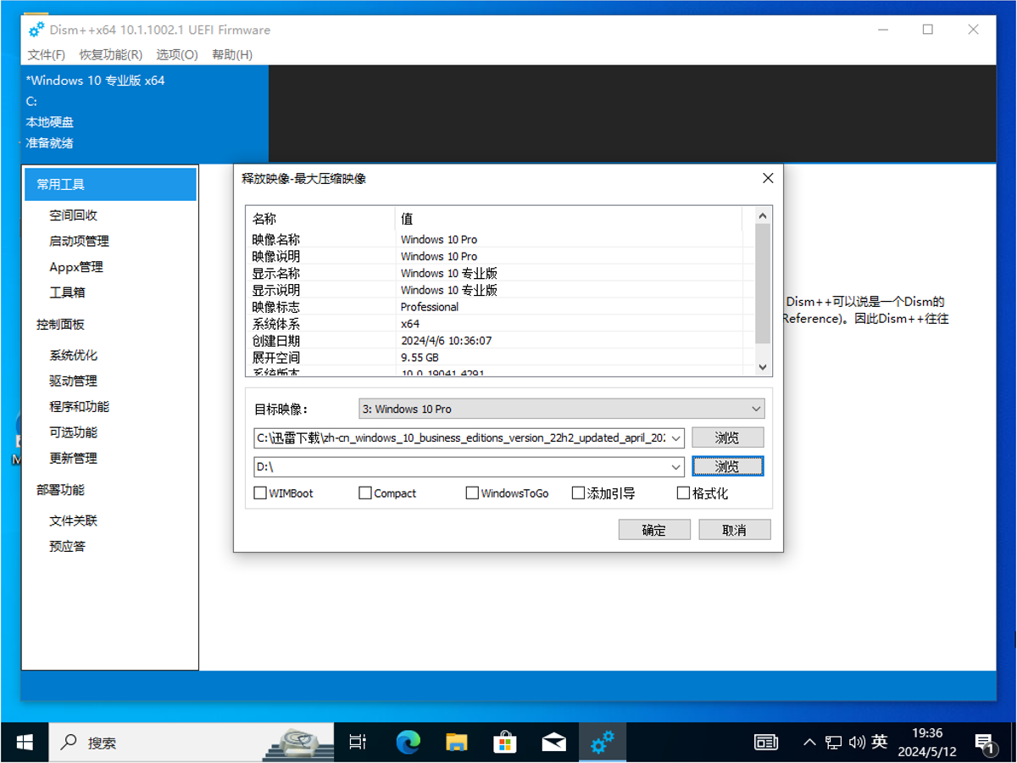
Task: Click the 确定 button
Action: click(x=653, y=530)
